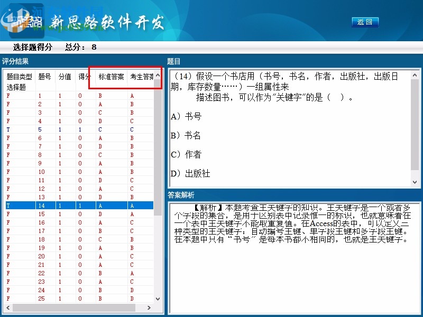Click the 考生答案 column header

141,77
